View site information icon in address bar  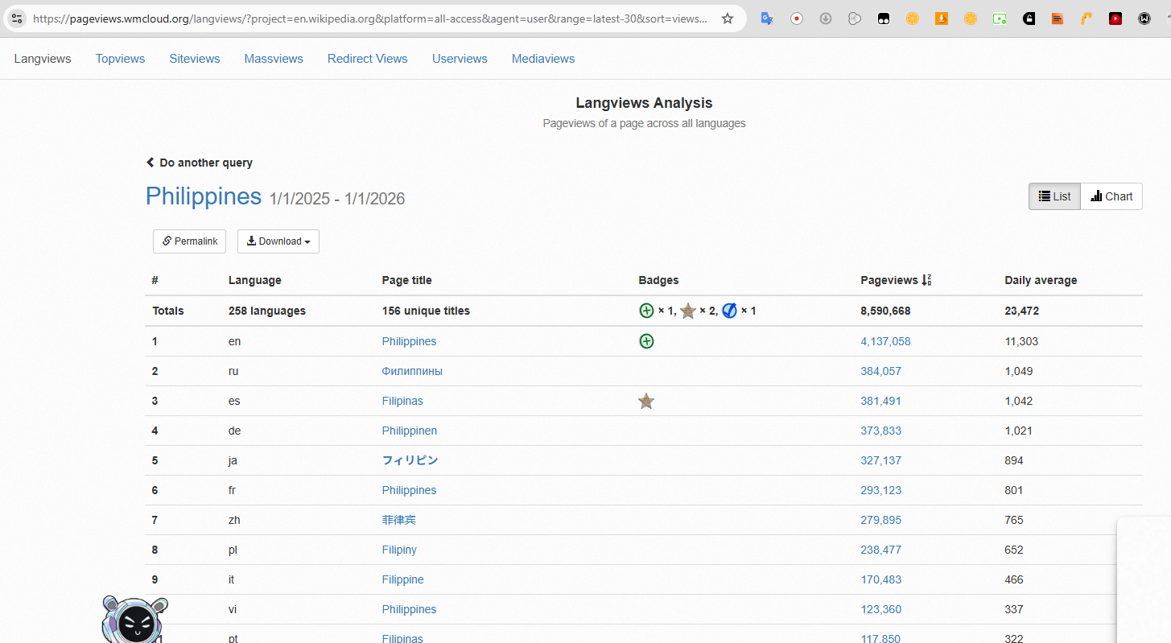pyautogui.click(x=17, y=19)
